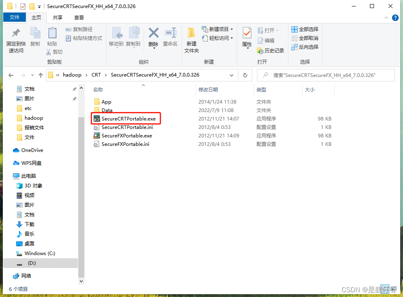Open WPS网盘 in sidebar

(x=31, y=163)
